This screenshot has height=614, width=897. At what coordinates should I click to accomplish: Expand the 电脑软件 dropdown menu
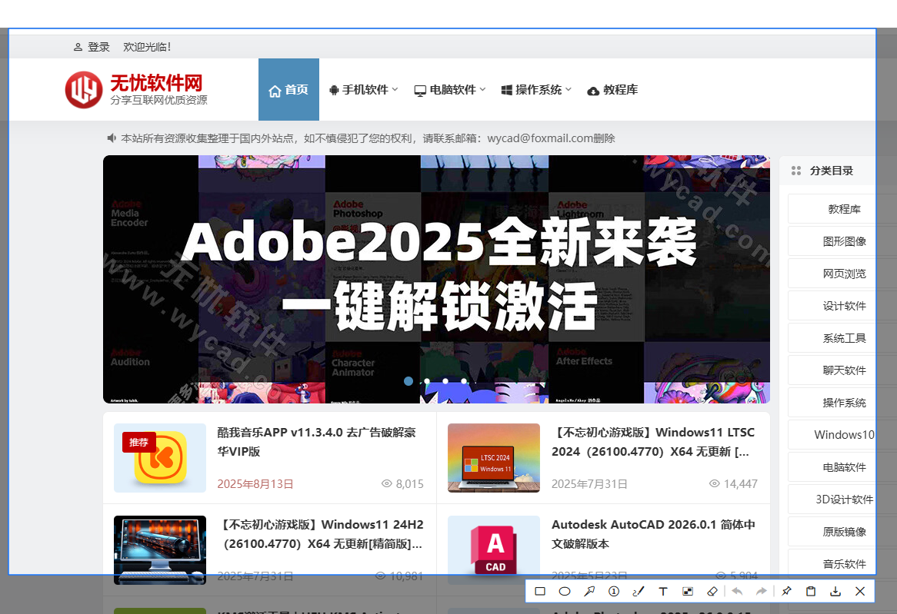point(451,90)
